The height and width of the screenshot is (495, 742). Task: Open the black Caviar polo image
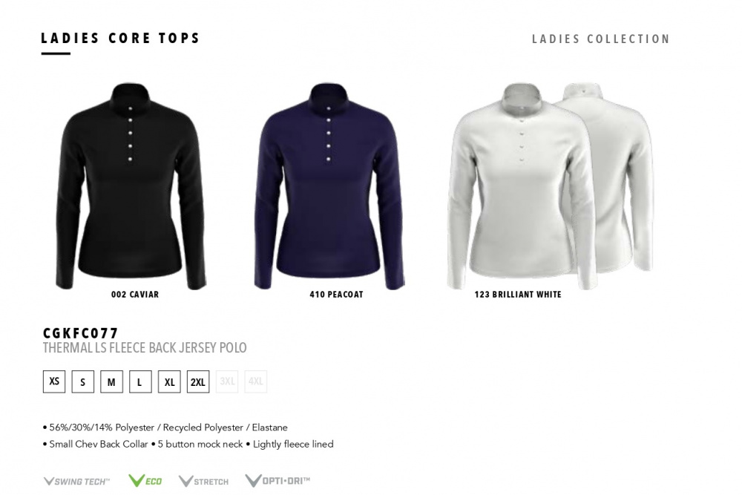(x=130, y=186)
